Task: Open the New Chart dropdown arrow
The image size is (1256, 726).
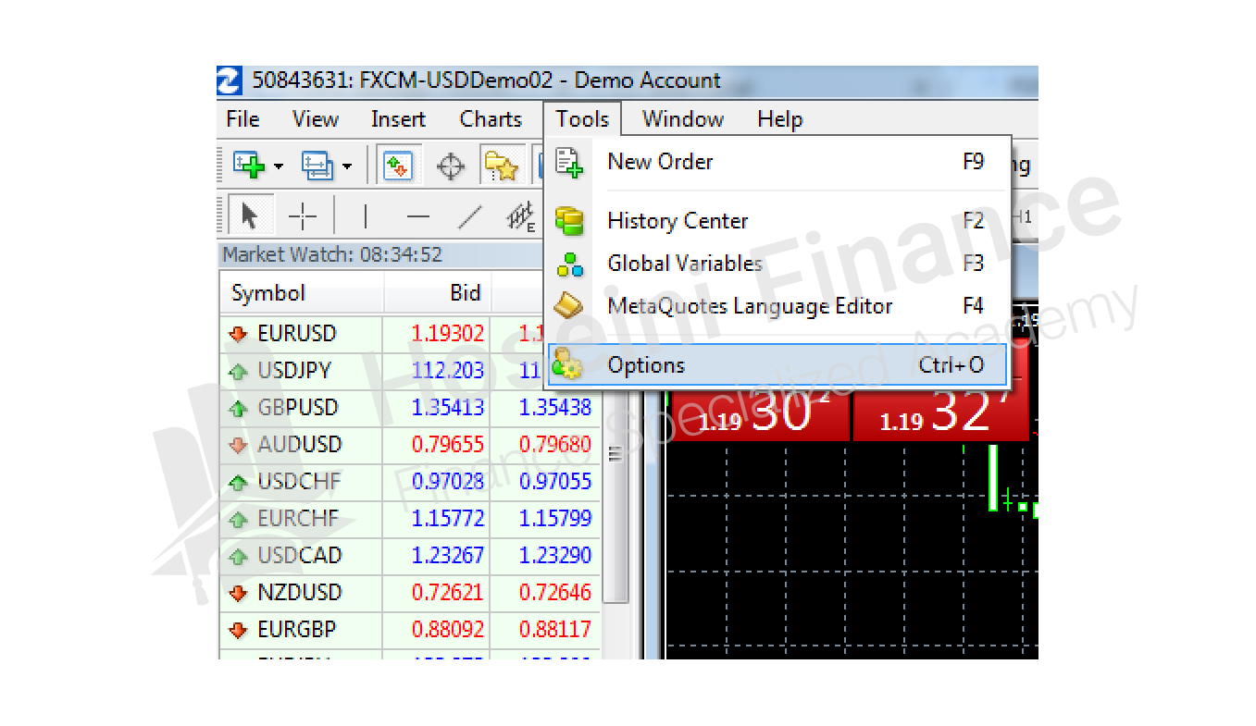Action: (x=279, y=167)
